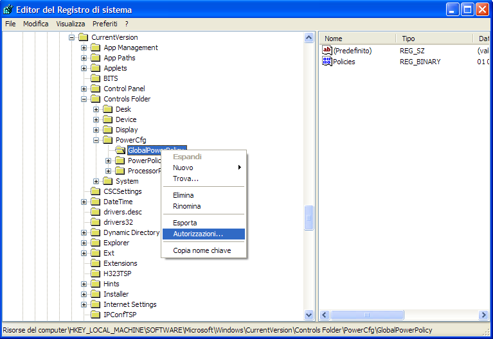Viewport: 493px width, 339px height.
Task: Open the File menu
Action: point(10,24)
